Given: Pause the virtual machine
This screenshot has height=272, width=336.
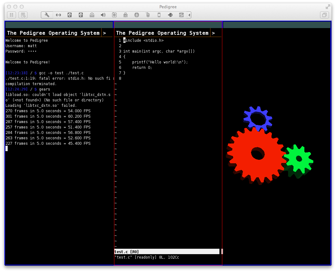Looking at the screenshot, I should point(11,15).
